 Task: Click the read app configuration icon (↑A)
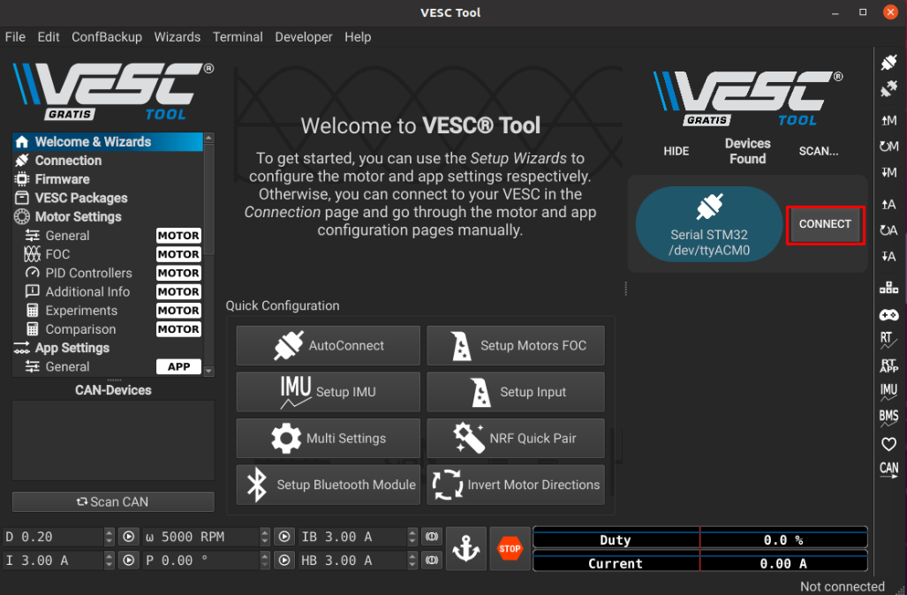(x=888, y=204)
